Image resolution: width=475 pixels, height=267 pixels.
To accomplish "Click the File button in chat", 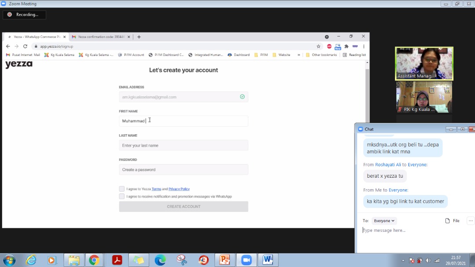I will tap(452, 221).
